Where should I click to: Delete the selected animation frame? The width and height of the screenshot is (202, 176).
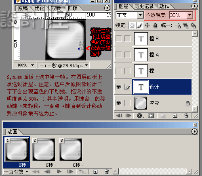tap(107, 172)
